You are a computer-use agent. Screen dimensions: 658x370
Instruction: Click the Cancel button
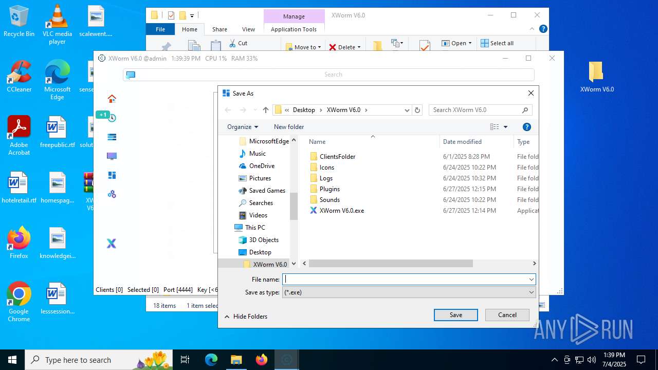click(x=507, y=315)
